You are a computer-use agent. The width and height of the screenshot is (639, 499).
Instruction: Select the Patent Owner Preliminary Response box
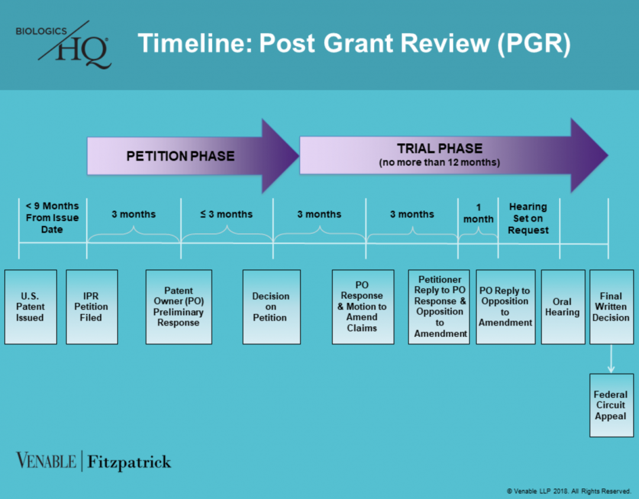click(179, 306)
